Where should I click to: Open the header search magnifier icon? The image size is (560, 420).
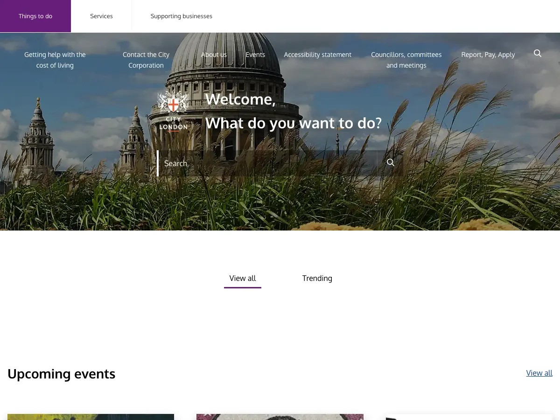[538, 54]
